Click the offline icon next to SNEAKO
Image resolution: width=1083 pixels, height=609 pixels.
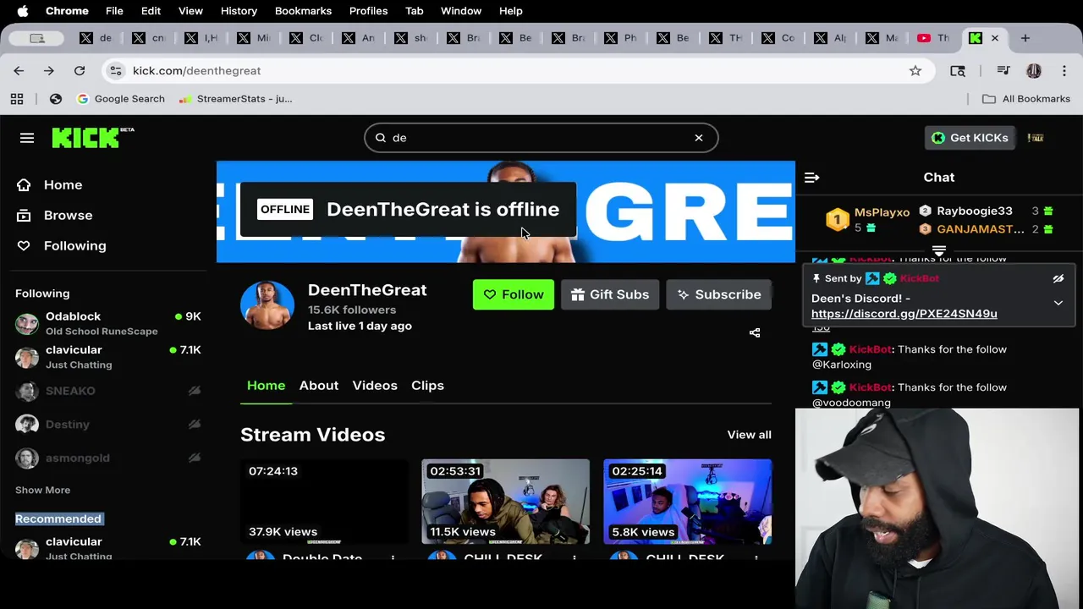[x=195, y=391]
